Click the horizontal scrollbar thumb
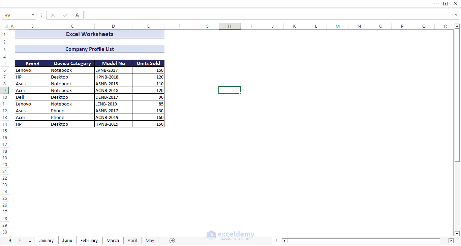This screenshot has width=461, height=246. coord(363,241)
